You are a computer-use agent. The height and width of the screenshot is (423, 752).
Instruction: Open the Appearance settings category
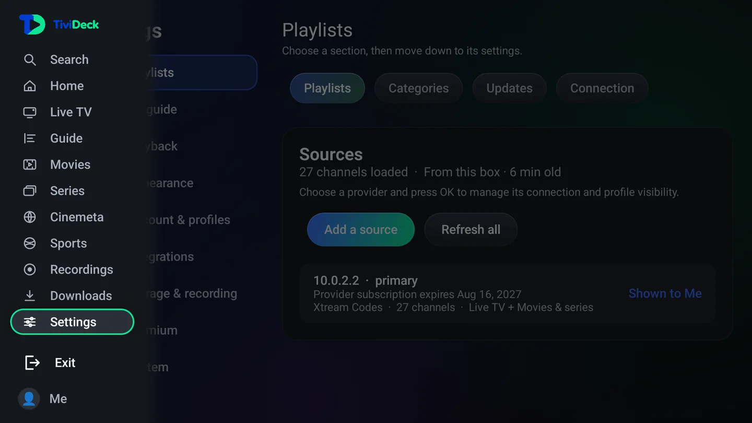pyautogui.click(x=170, y=183)
